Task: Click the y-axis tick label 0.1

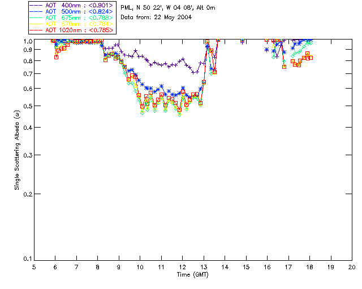Action: click(28, 259)
